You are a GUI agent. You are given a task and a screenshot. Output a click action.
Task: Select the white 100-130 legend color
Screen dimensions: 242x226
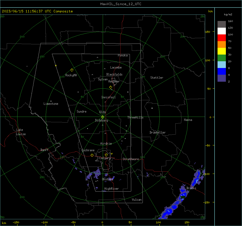(222, 31)
